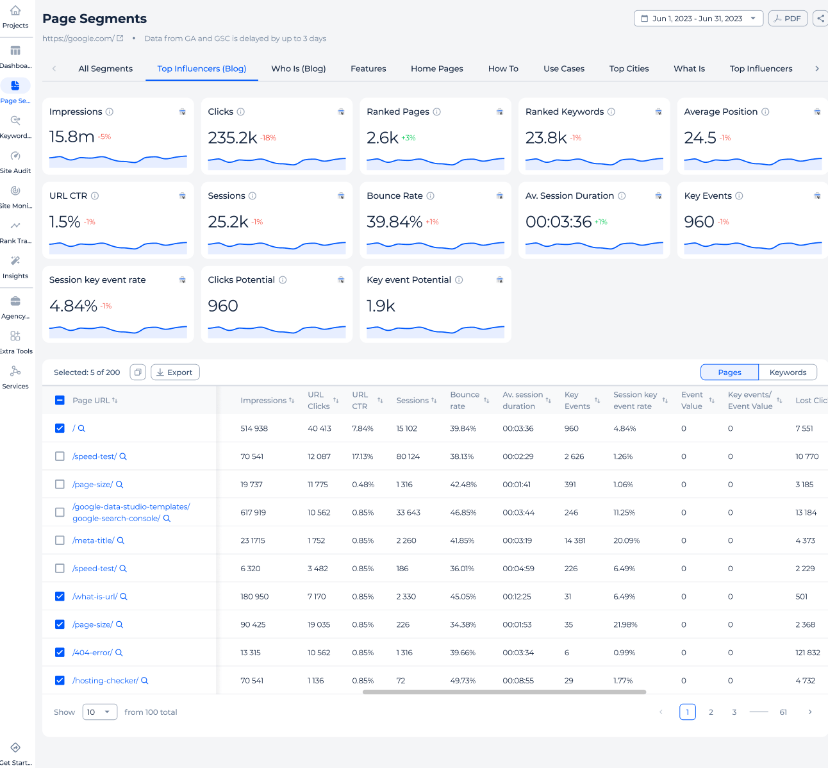Open the Show rows-per-page dropdown

click(99, 712)
